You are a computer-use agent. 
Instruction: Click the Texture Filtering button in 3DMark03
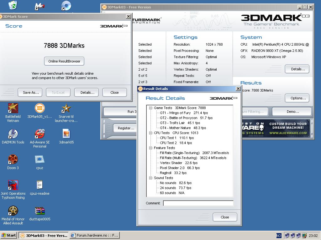pos(255,112)
